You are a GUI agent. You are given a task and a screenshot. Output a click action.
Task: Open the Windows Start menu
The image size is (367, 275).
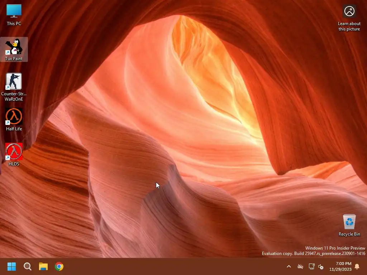pyautogui.click(x=11, y=266)
